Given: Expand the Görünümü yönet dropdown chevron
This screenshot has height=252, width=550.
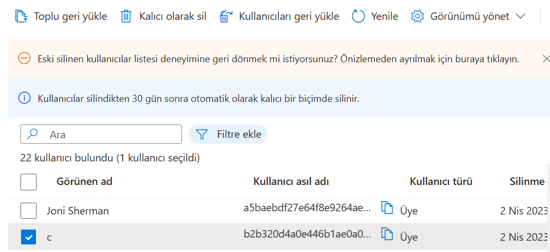Looking at the screenshot, I should click(x=520, y=16).
